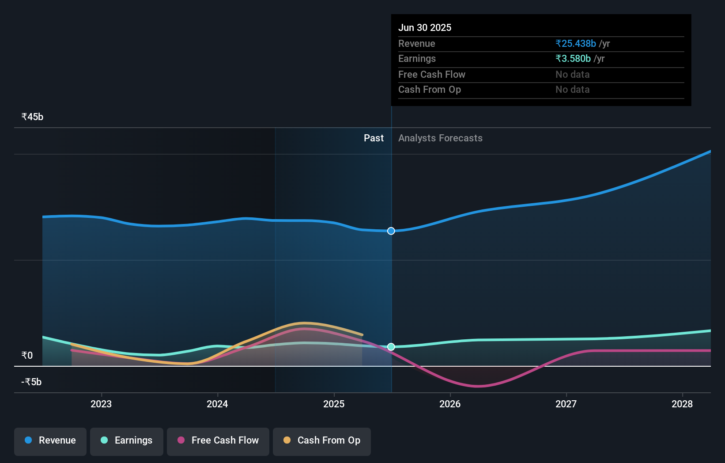725x463 pixels.
Task: Toggle the Earnings series visibility
Action: coord(127,441)
